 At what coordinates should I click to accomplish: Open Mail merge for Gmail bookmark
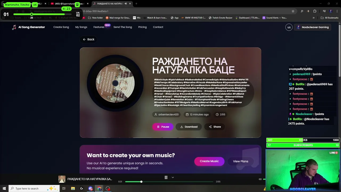click(118, 18)
